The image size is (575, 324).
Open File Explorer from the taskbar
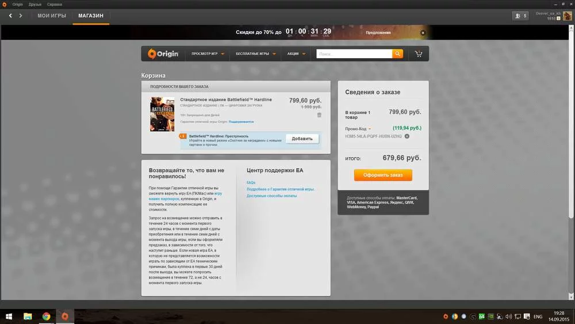point(28,317)
